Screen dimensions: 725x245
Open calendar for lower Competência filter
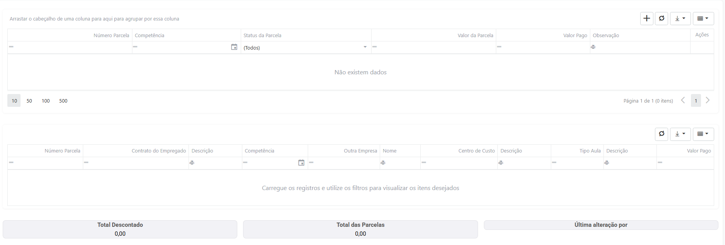[301, 163]
